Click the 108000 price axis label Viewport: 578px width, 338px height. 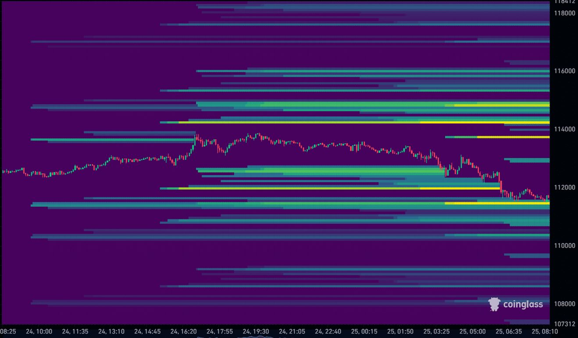pos(564,304)
